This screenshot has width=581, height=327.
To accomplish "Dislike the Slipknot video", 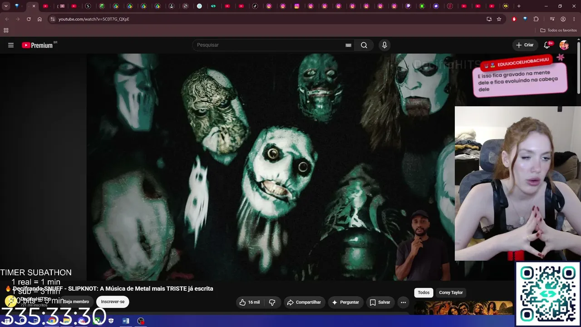I will point(272,302).
